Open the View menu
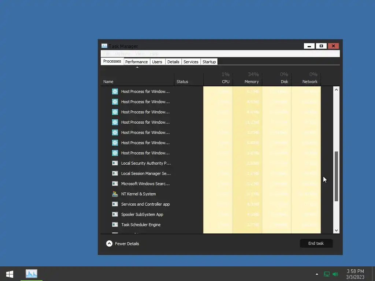375x281 pixels. (x=140, y=53)
